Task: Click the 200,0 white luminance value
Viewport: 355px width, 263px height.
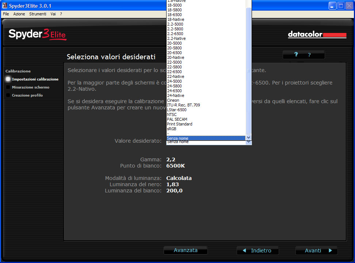Action: coord(174,191)
